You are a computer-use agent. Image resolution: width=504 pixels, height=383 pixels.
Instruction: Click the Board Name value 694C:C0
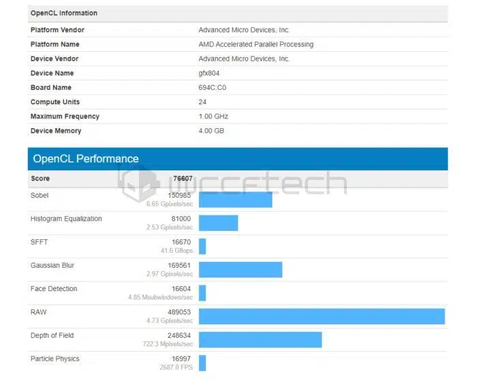click(x=212, y=87)
